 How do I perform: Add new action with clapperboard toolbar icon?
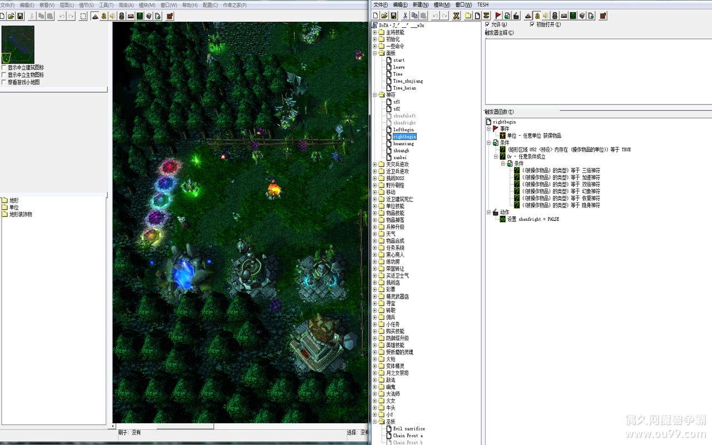tap(516, 16)
